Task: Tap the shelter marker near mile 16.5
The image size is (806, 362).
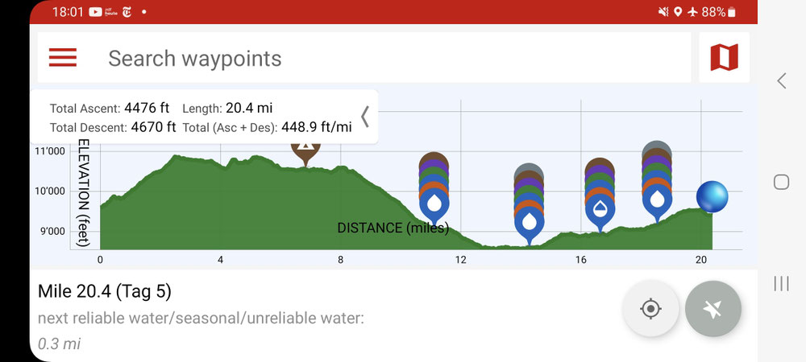Action: click(x=600, y=210)
